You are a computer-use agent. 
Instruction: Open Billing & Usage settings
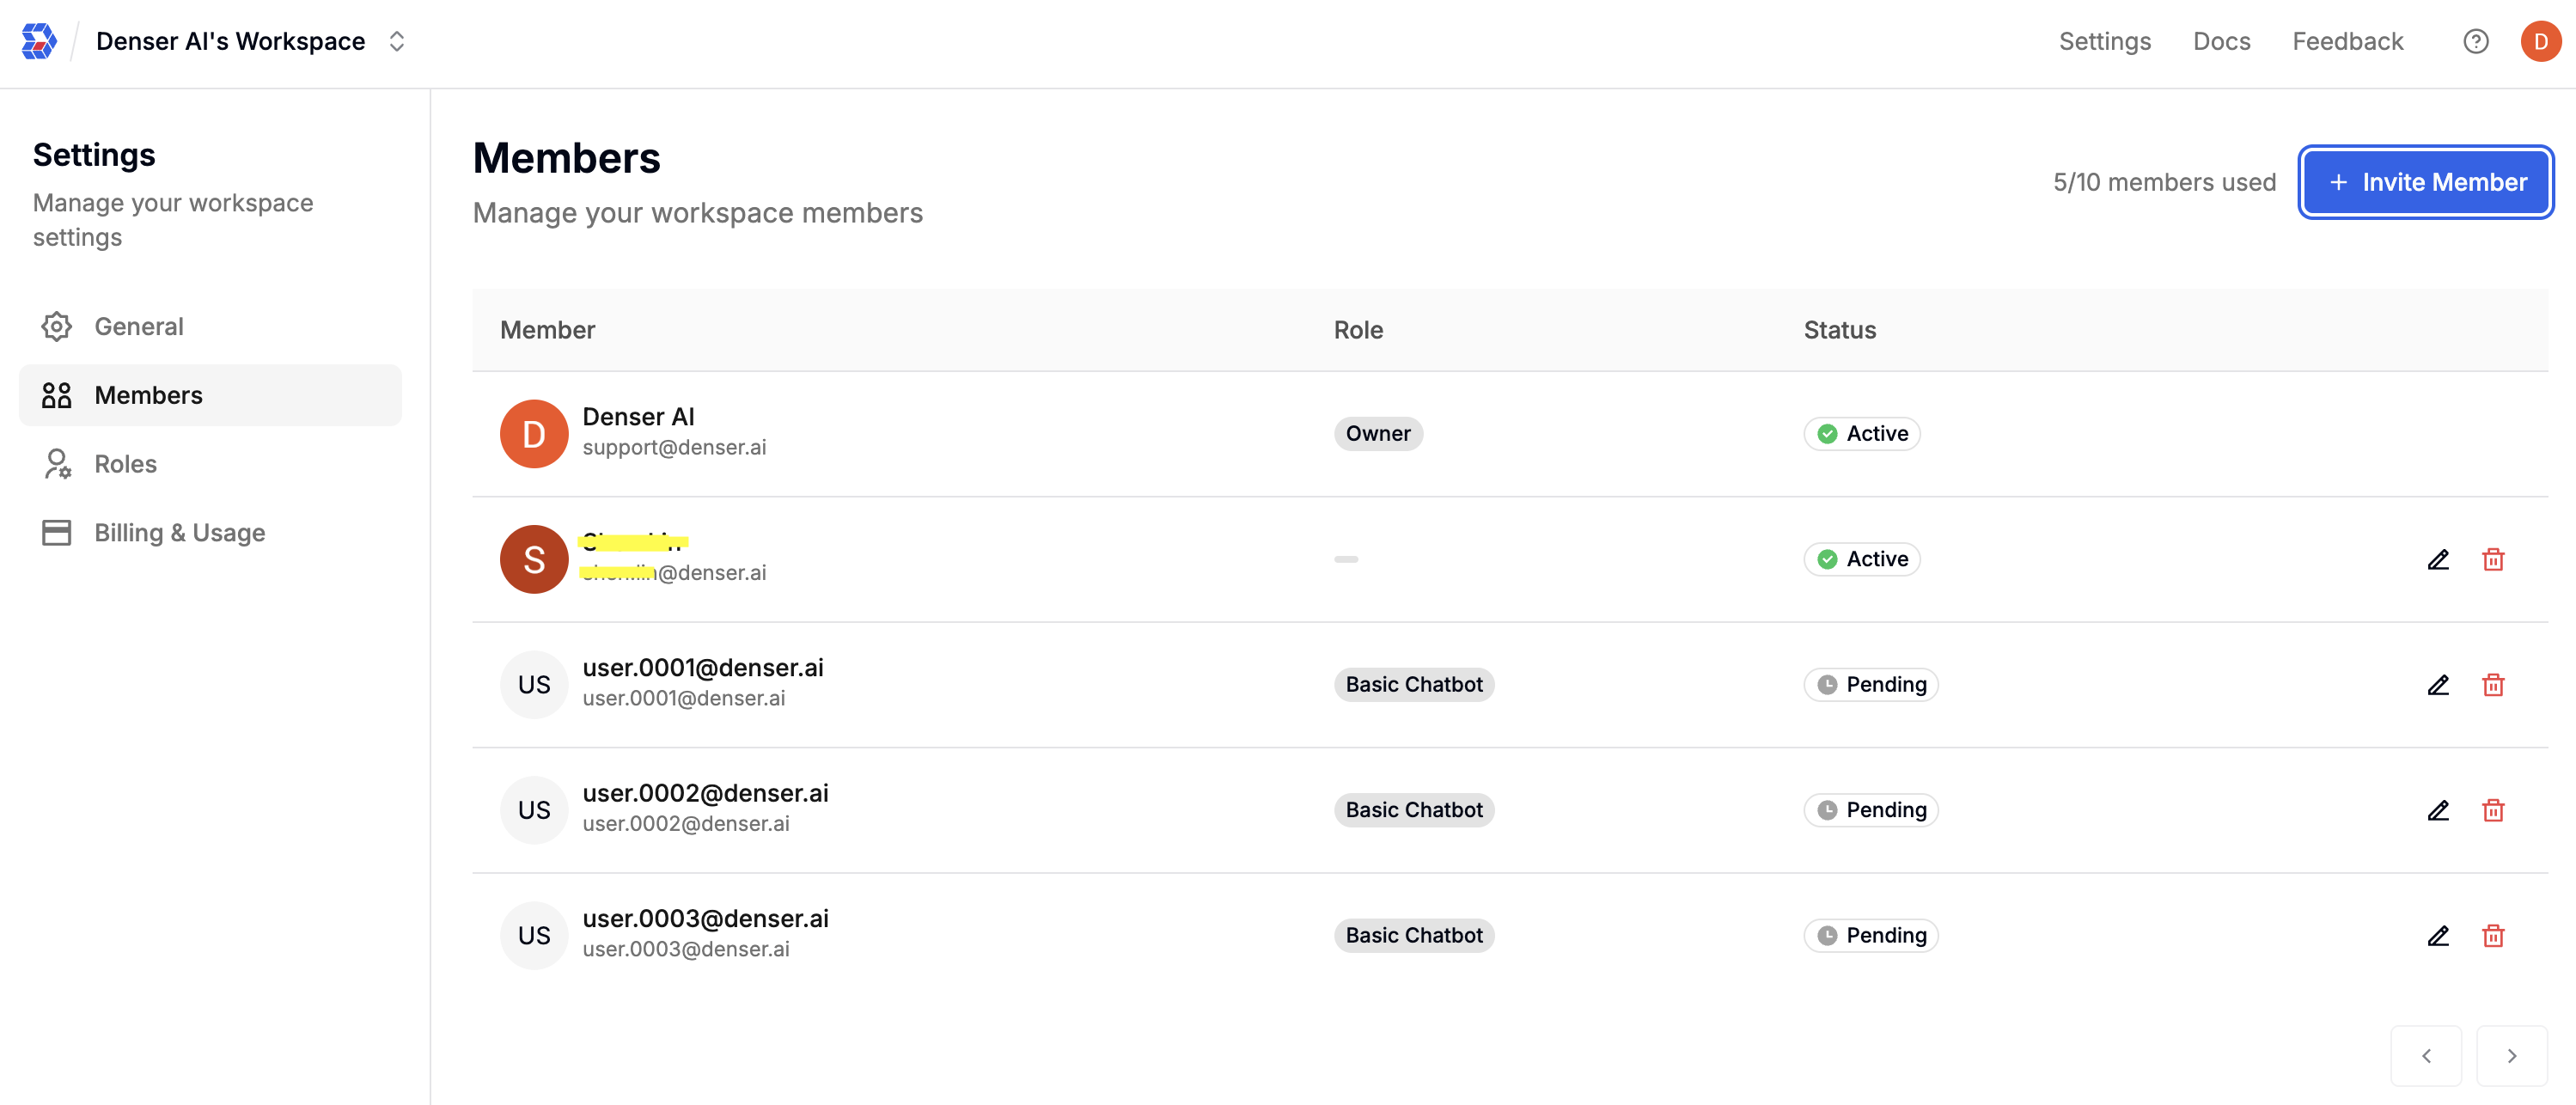coord(210,533)
